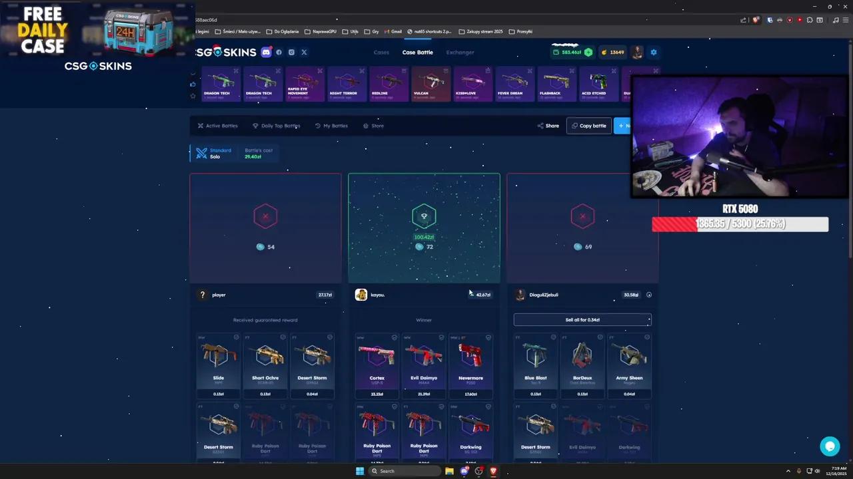Open the chat bubble in bottom right

pyautogui.click(x=830, y=446)
